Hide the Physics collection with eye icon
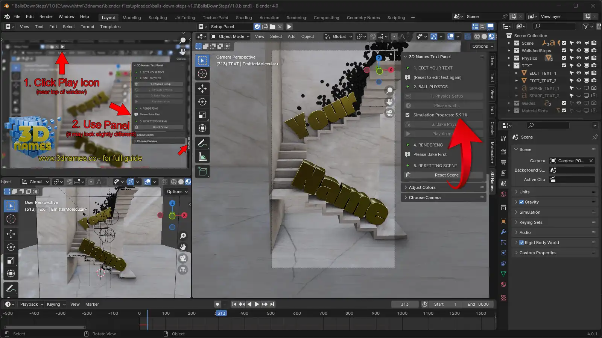 click(579, 58)
